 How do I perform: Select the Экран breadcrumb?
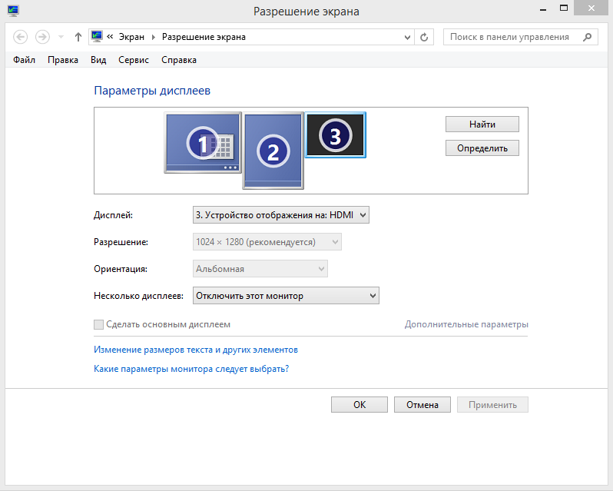pos(131,37)
